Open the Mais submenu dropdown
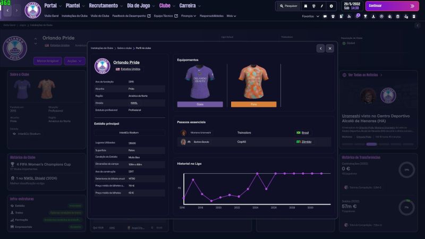Image resolution: width=425 pixels, height=239 pixels. [x=231, y=16]
